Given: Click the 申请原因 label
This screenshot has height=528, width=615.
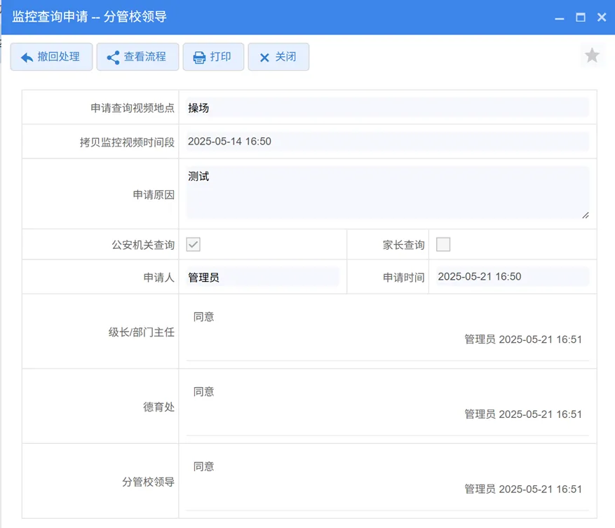Looking at the screenshot, I should 154,194.
